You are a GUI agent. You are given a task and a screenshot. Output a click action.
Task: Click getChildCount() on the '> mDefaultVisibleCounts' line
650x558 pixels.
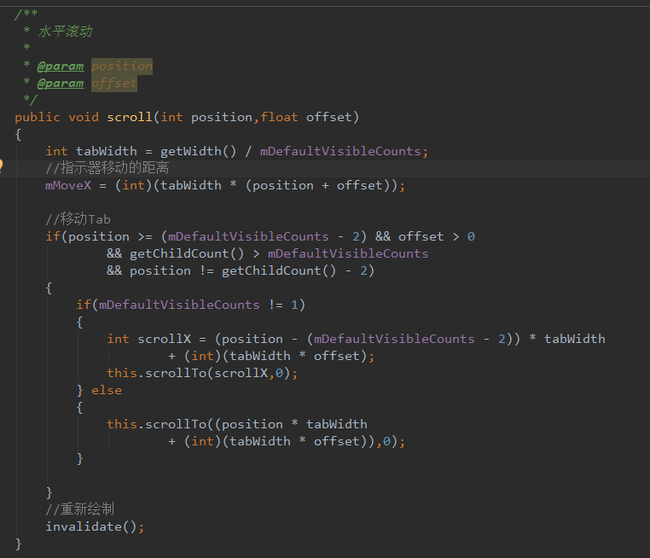pyautogui.click(x=187, y=253)
